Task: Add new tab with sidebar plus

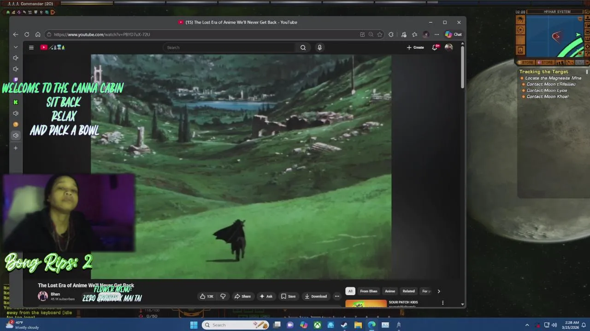Action: point(16,148)
